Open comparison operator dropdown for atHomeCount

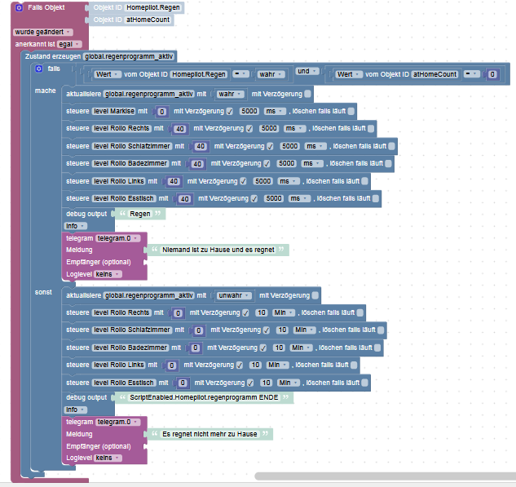click(x=472, y=74)
